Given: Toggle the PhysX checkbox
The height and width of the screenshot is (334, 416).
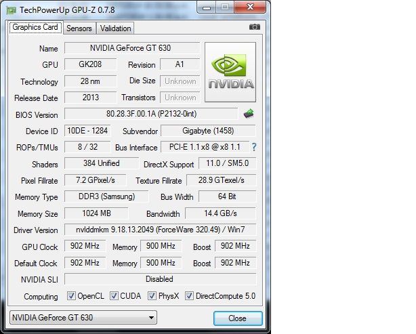Looking at the screenshot, I should 152,295.
